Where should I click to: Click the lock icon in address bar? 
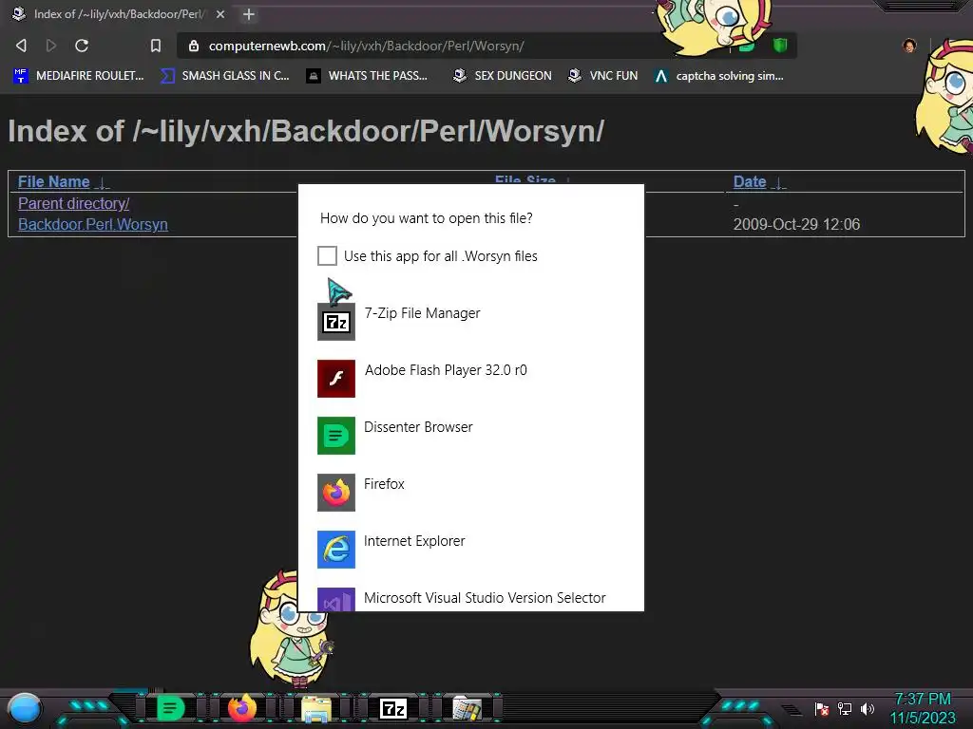[x=194, y=46]
